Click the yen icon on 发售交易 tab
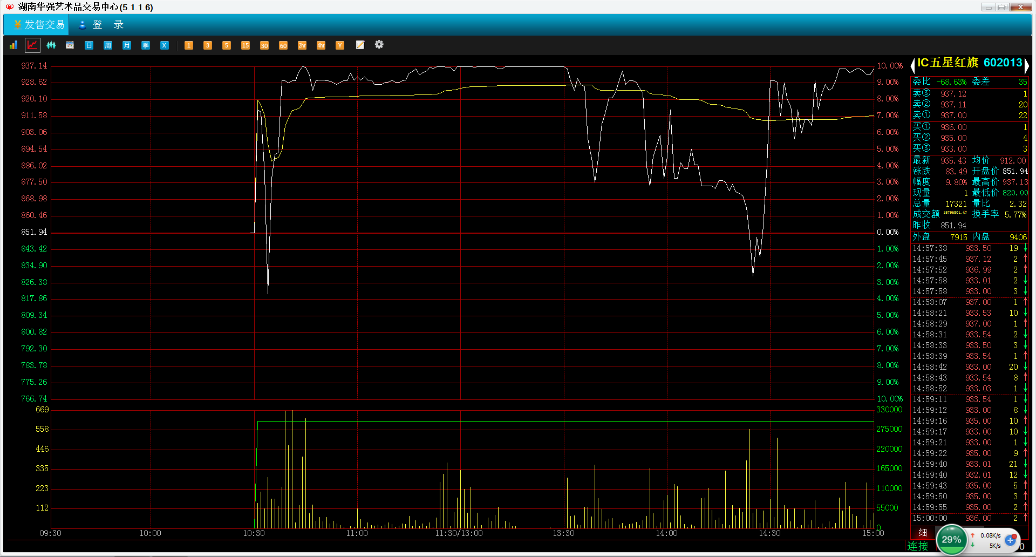This screenshot has height=557, width=1036. point(17,25)
